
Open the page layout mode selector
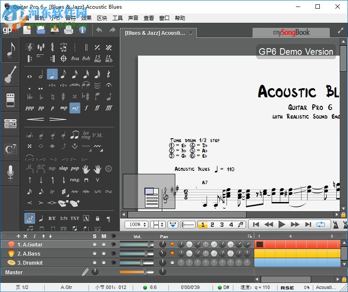(158, 225)
